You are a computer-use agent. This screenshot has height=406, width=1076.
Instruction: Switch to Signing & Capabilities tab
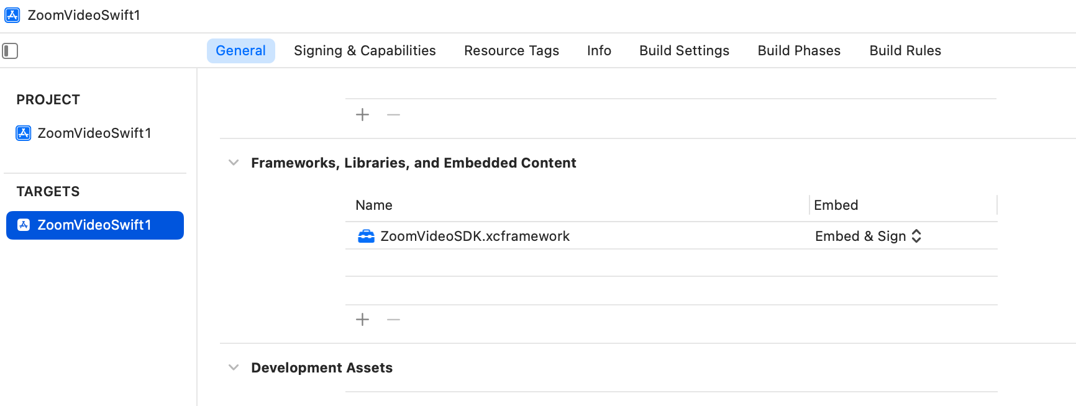tap(365, 51)
